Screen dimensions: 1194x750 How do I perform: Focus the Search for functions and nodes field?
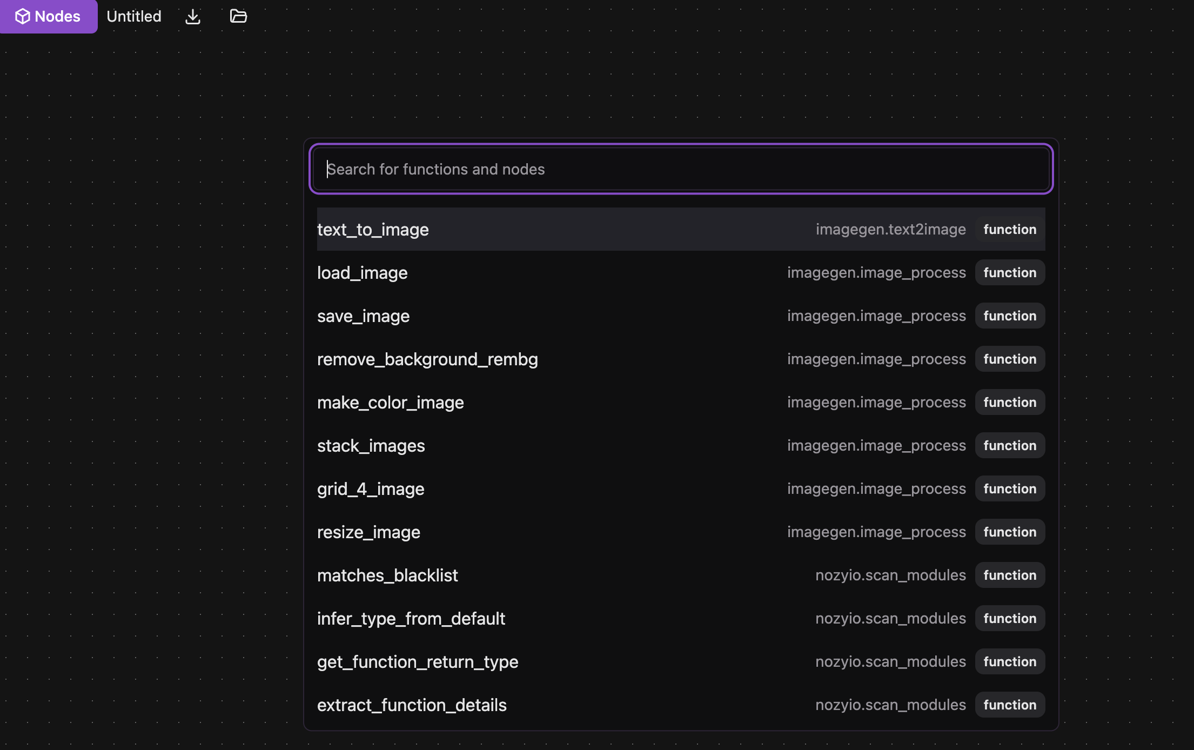point(681,169)
